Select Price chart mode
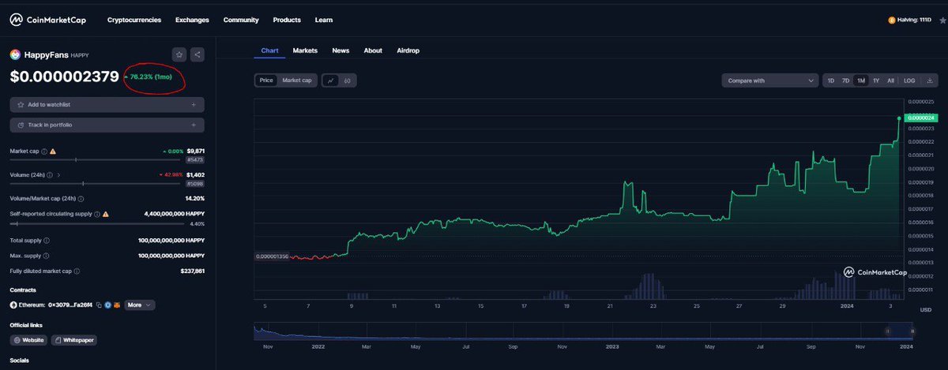The image size is (948, 370). pos(266,80)
